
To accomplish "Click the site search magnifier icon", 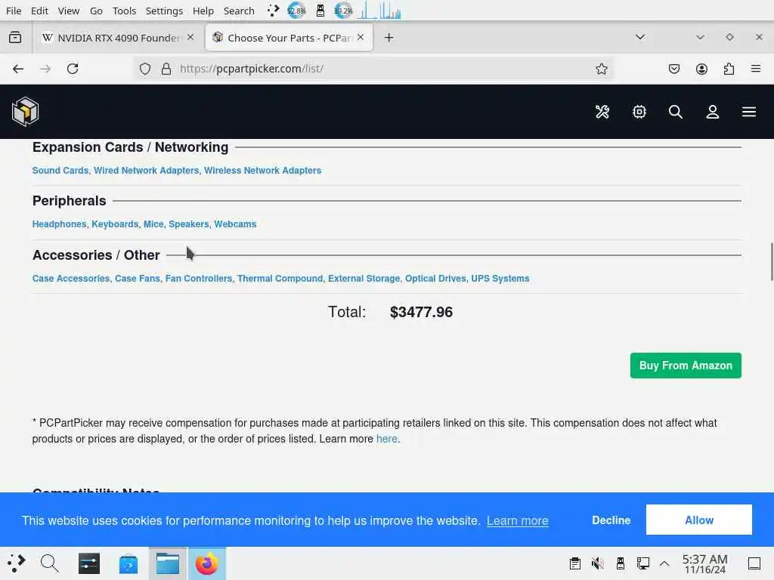I will 675,112.
